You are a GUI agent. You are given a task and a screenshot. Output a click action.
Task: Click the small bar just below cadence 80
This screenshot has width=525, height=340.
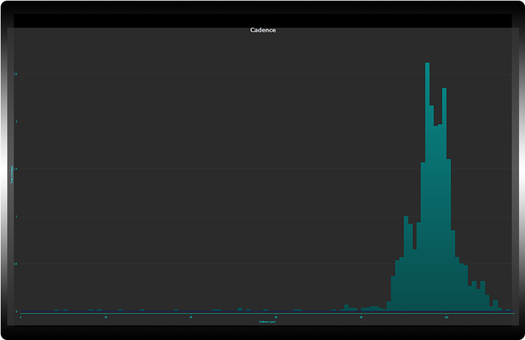point(346,308)
